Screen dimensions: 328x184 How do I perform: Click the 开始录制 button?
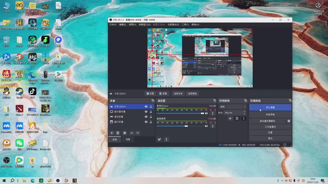(x=270, y=114)
